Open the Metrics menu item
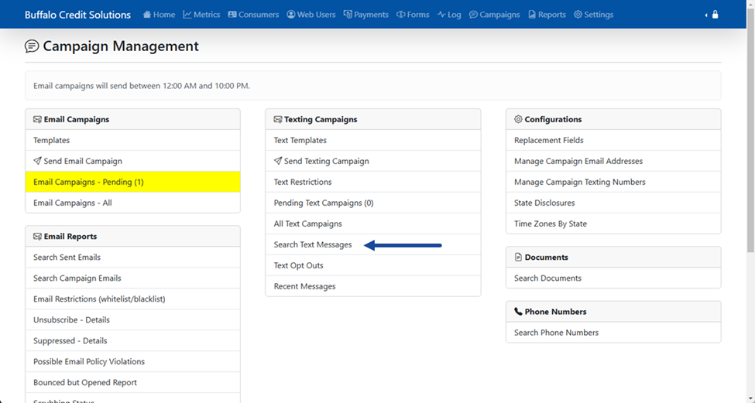 [x=201, y=15]
